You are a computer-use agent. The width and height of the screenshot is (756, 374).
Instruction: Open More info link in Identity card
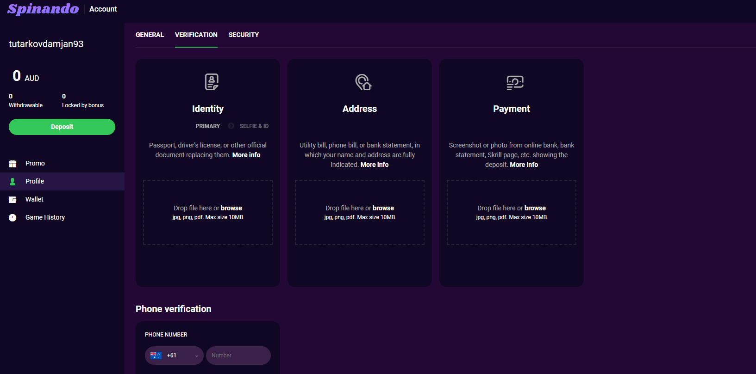coord(246,155)
